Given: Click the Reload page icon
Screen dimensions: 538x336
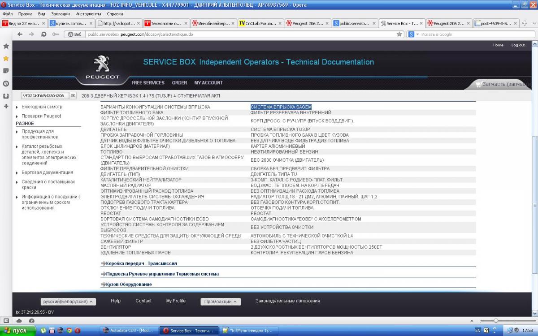Looking at the screenshot, I should 43,34.
